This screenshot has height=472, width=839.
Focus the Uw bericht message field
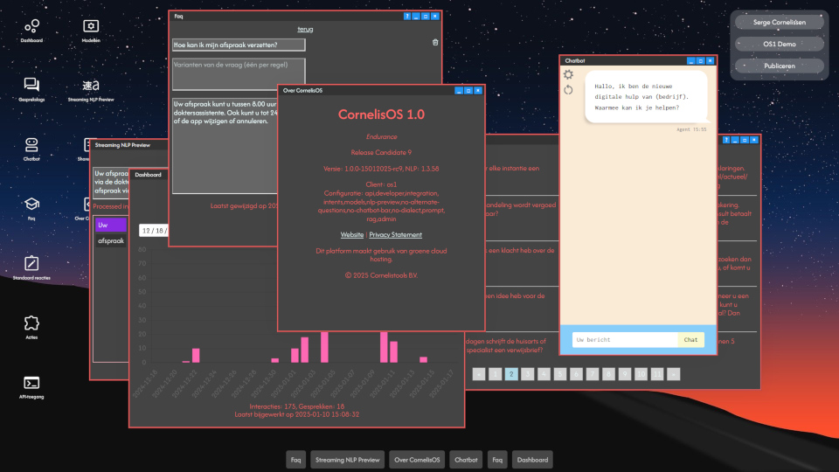pyautogui.click(x=625, y=340)
